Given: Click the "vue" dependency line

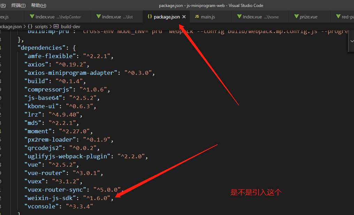Looking at the screenshot, I should 52,165.
